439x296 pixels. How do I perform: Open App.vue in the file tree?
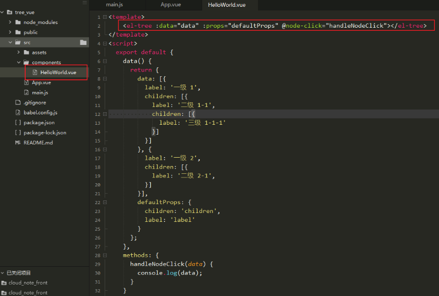41,82
